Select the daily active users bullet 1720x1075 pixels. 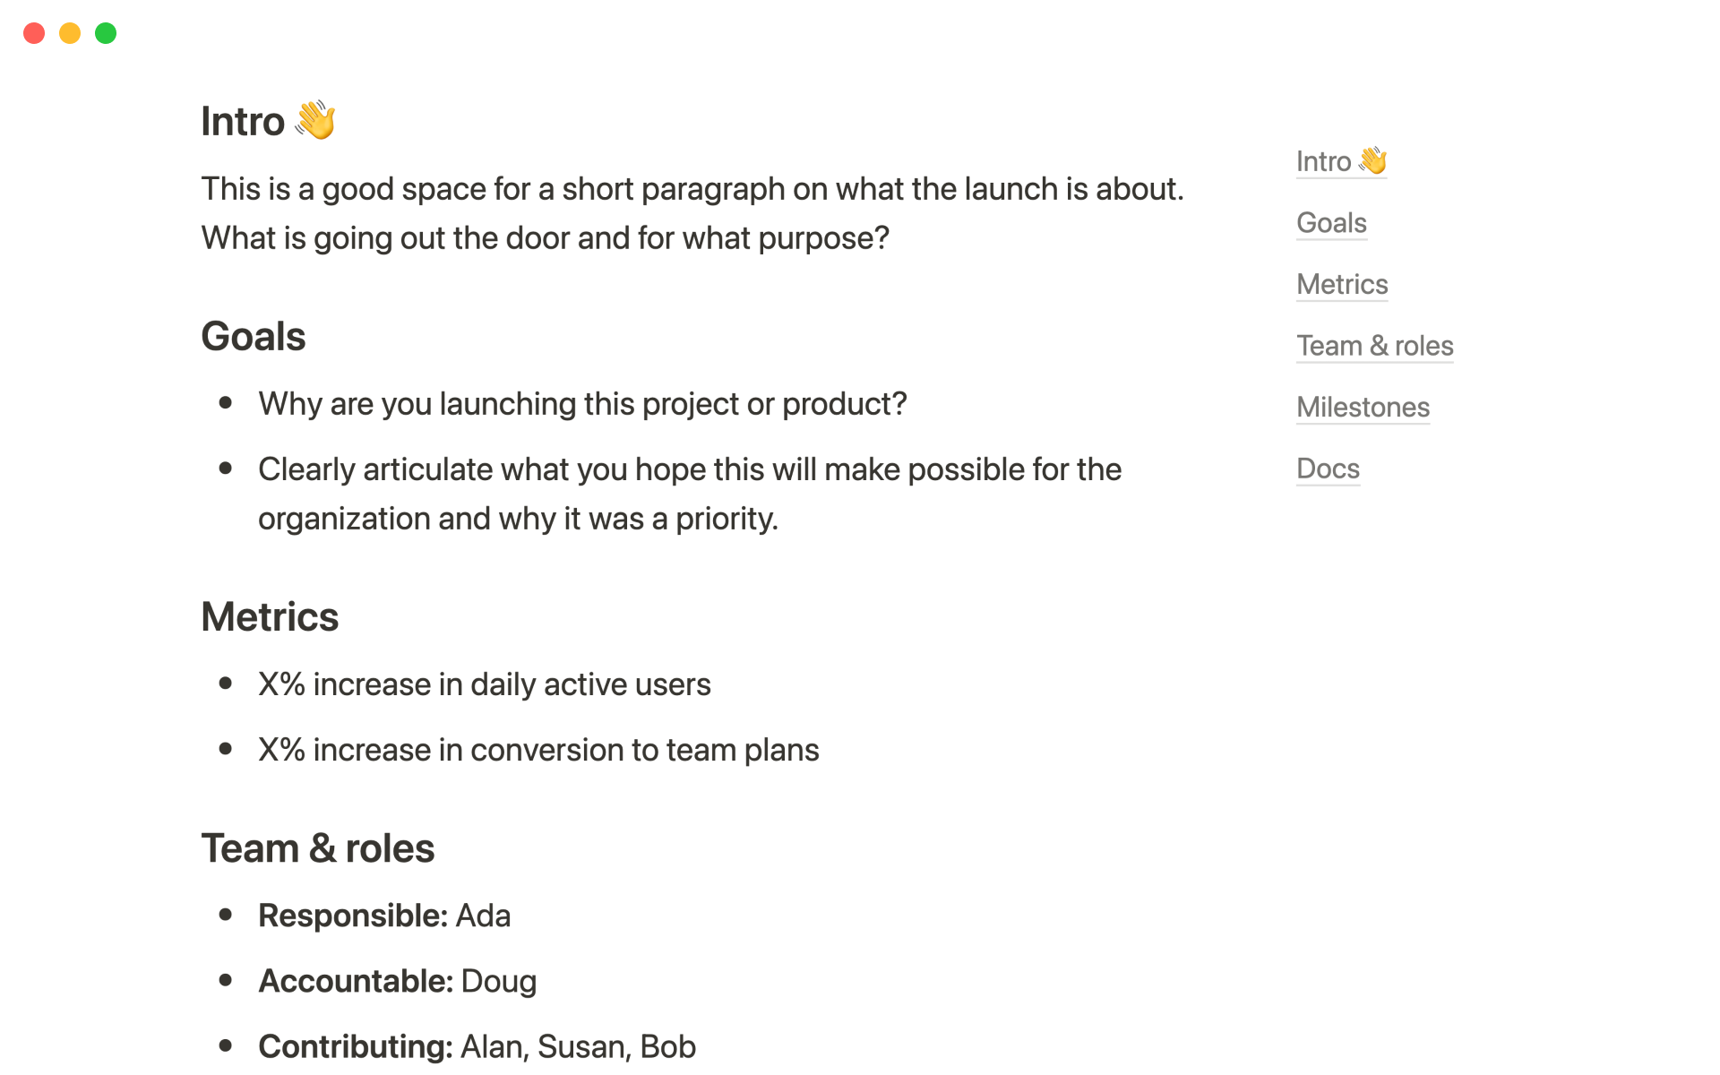485,684
